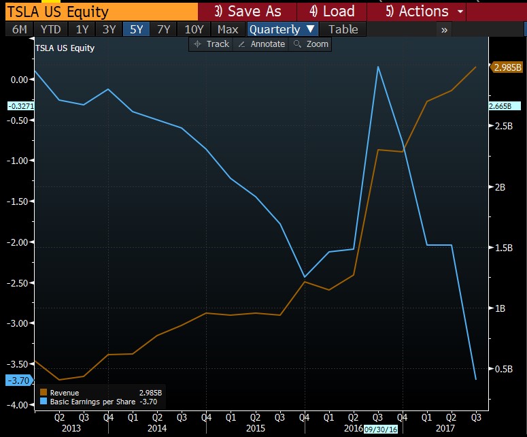Screen dimensions: 527x437
Task: Click the -2.00 left axis label
Action: click(18, 242)
